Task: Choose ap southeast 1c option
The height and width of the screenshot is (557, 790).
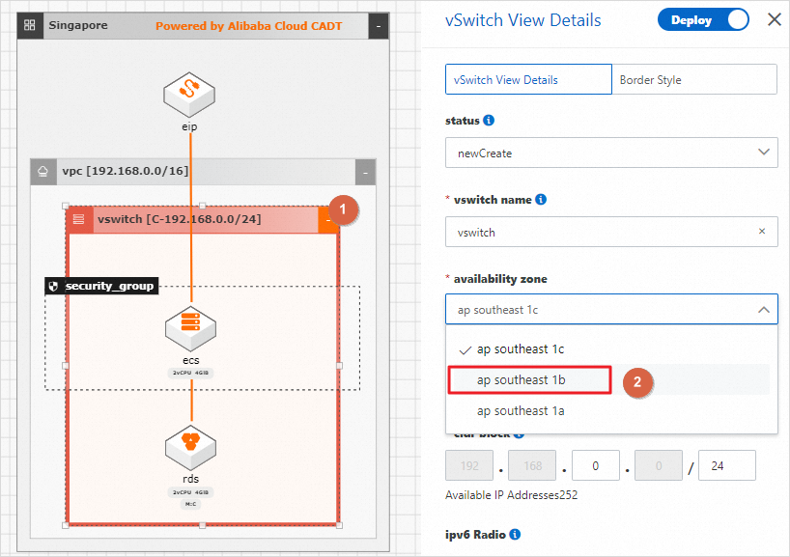Action: click(x=611, y=349)
